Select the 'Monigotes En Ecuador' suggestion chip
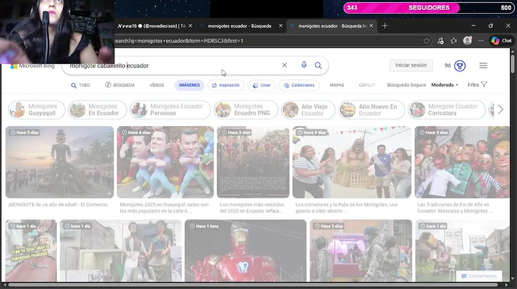This screenshot has width=517, height=289. click(97, 110)
